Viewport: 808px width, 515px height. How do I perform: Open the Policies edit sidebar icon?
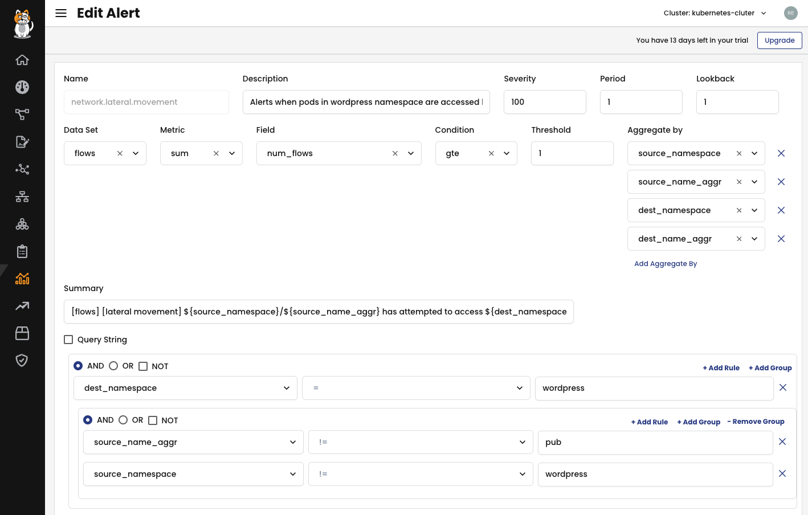[x=22, y=142]
